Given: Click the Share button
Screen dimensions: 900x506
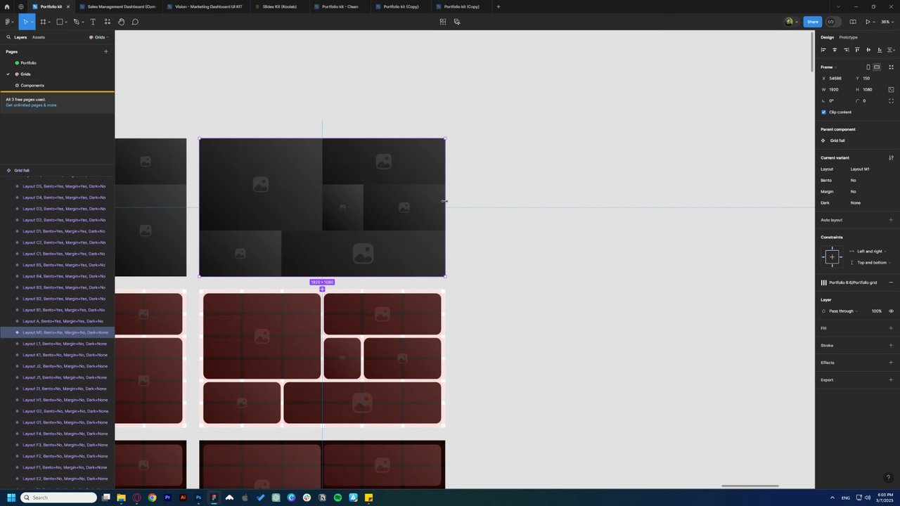Looking at the screenshot, I should click(x=812, y=22).
